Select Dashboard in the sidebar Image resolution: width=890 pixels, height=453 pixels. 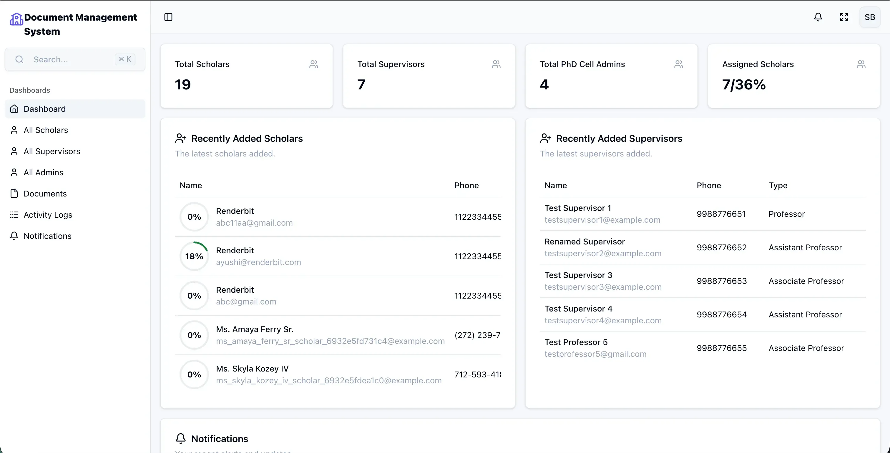click(x=44, y=109)
